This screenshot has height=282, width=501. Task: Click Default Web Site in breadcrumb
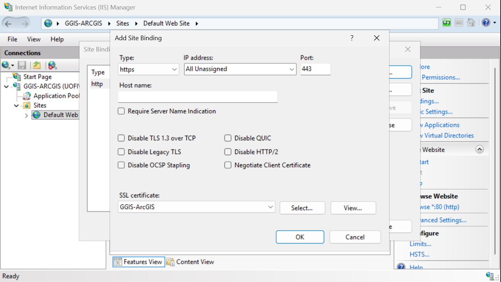coord(167,24)
